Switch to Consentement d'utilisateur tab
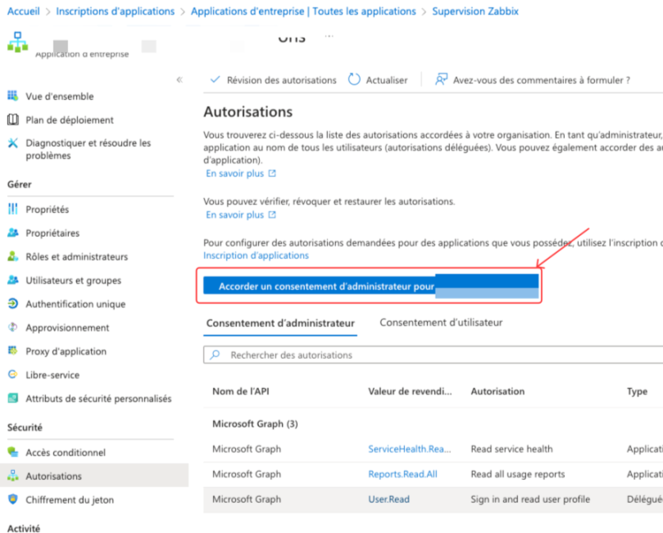Viewport: 663px width, 533px height. coord(441,323)
